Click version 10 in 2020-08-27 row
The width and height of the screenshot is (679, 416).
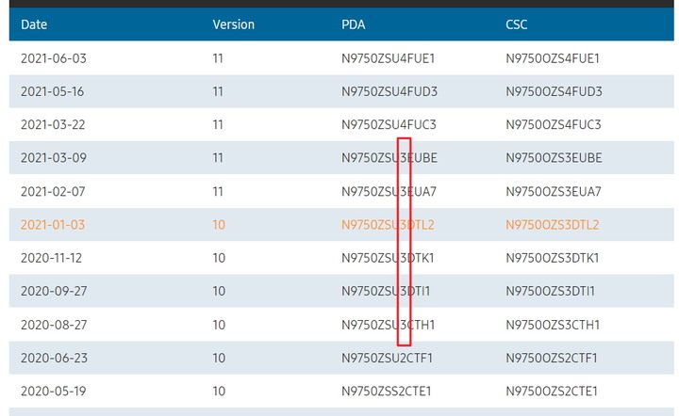coord(219,325)
